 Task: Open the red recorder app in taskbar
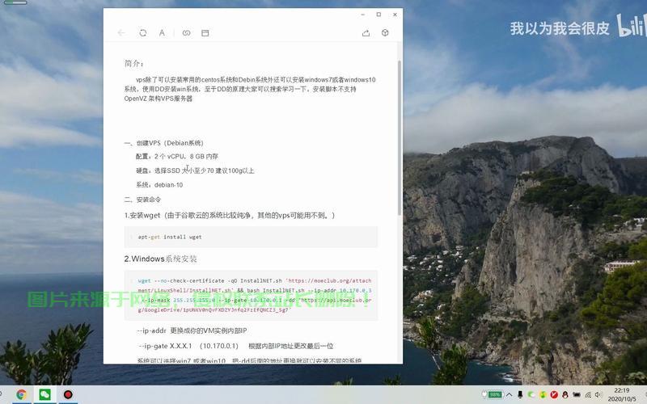click(68, 395)
